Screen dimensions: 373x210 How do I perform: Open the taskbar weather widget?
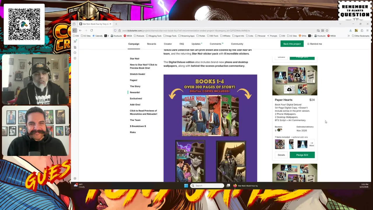click(79, 185)
